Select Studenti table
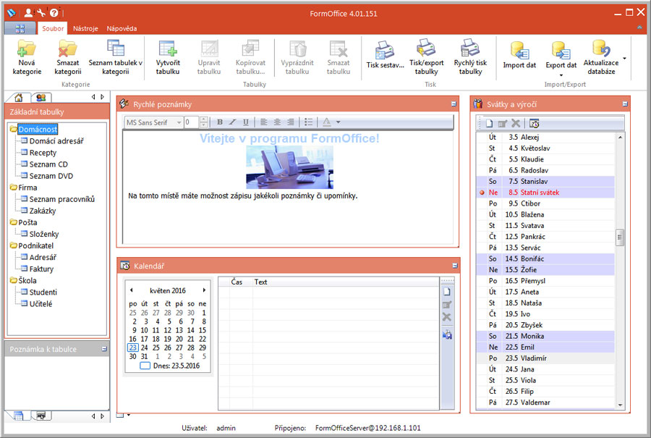Image resolution: width=651 pixels, height=438 pixels. click(x=43, y=292)
